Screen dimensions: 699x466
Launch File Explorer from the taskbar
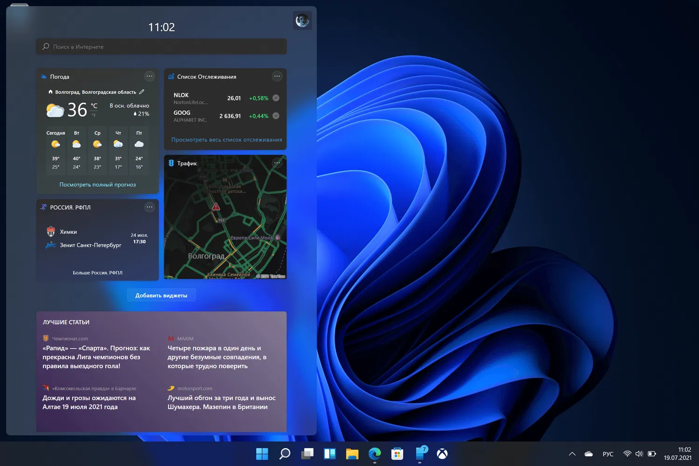(352, 454)
